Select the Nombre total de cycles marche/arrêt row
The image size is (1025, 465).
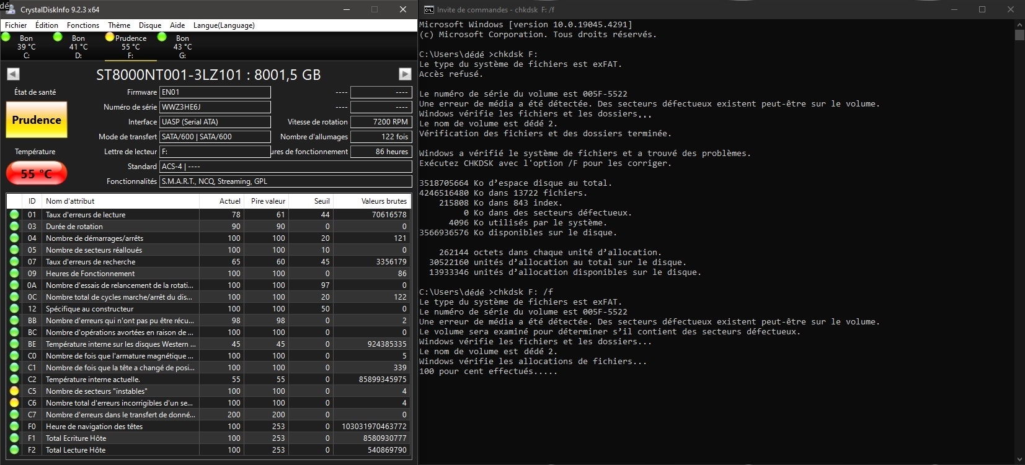[209, 297]
